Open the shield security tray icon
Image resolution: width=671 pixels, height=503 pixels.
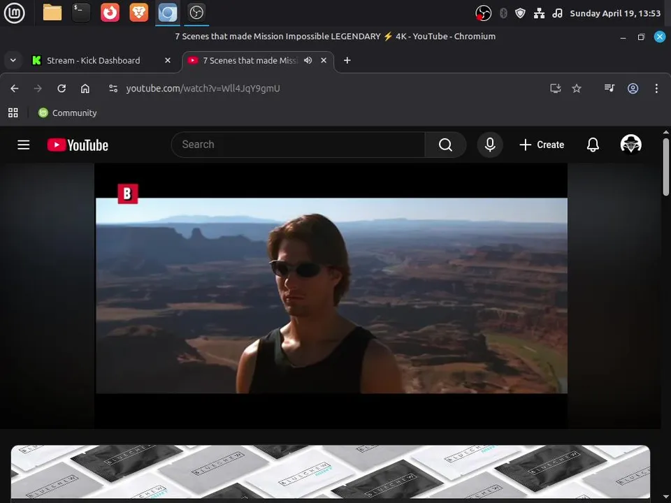pyautogui.click(x=520, y=13)
